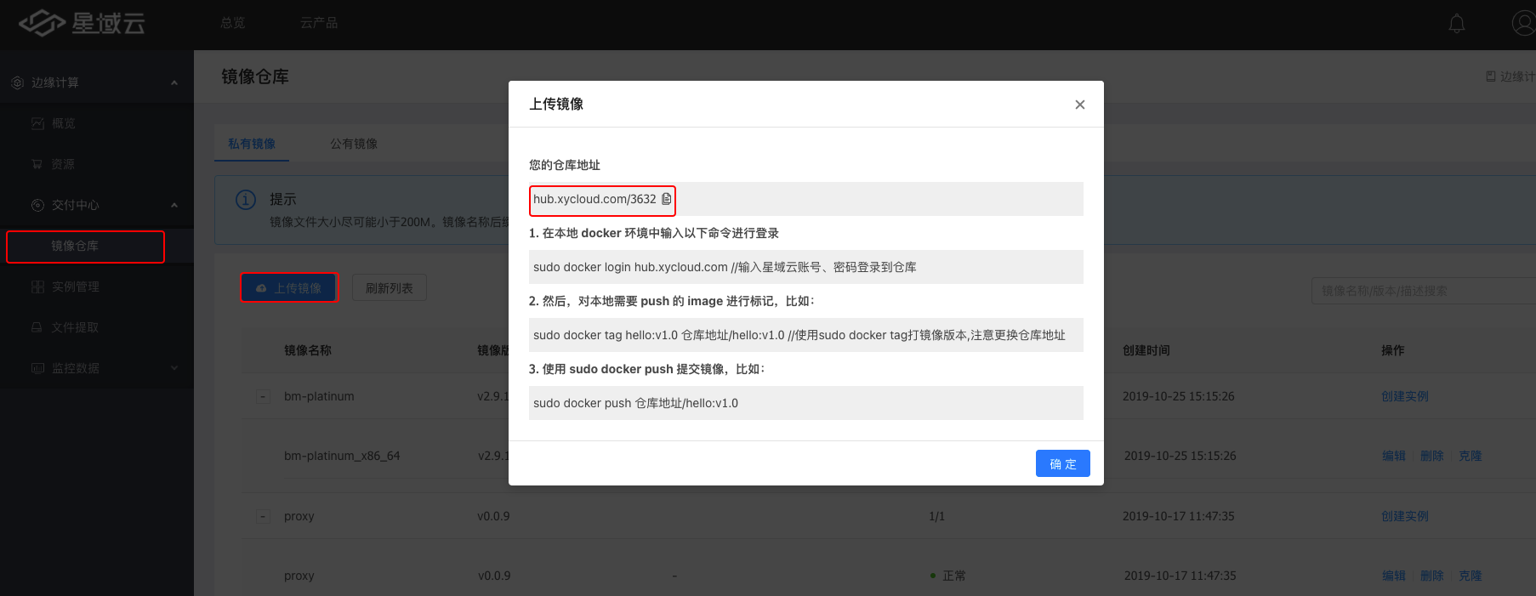Focus the 镜像名称 search field

[x=1420, y=291]
